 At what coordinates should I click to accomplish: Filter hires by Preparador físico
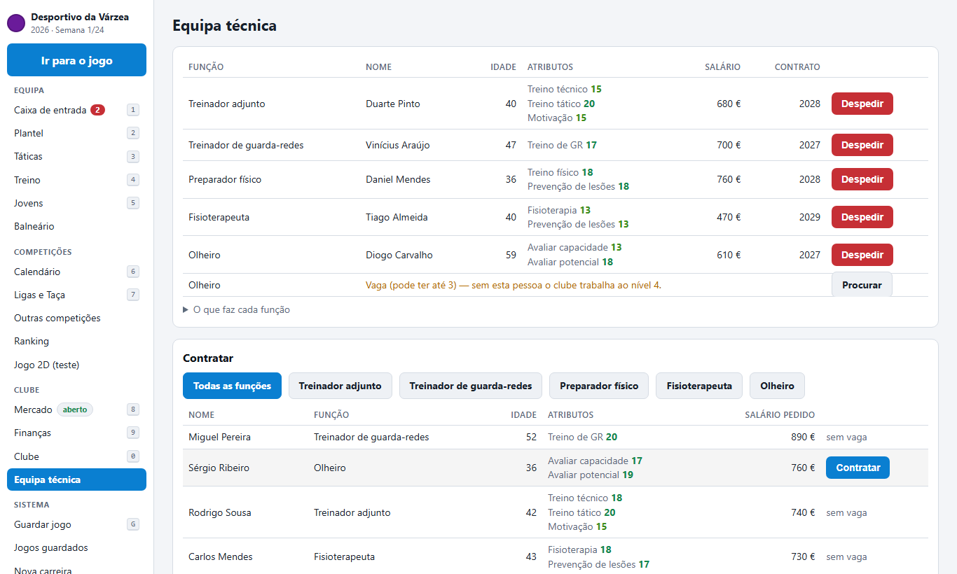(599, 386)
